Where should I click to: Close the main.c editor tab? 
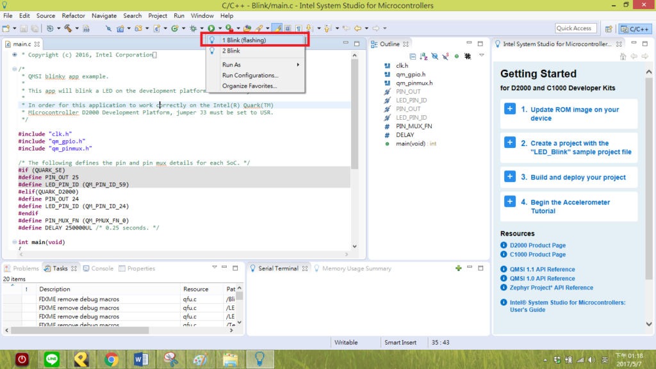point(37,44)
